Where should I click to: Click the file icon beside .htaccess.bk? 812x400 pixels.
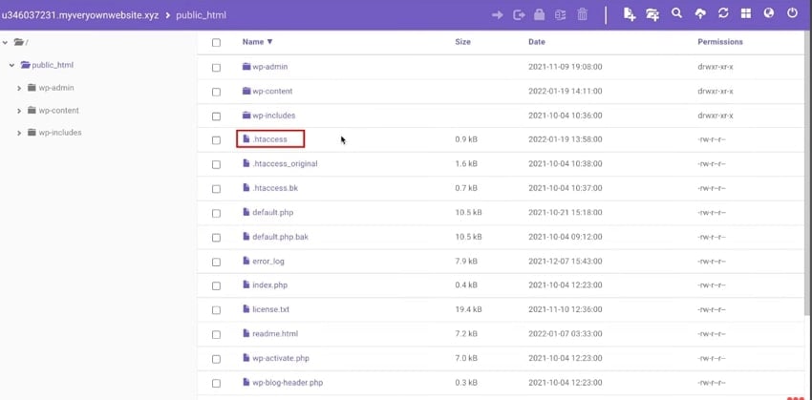point(246,188)
